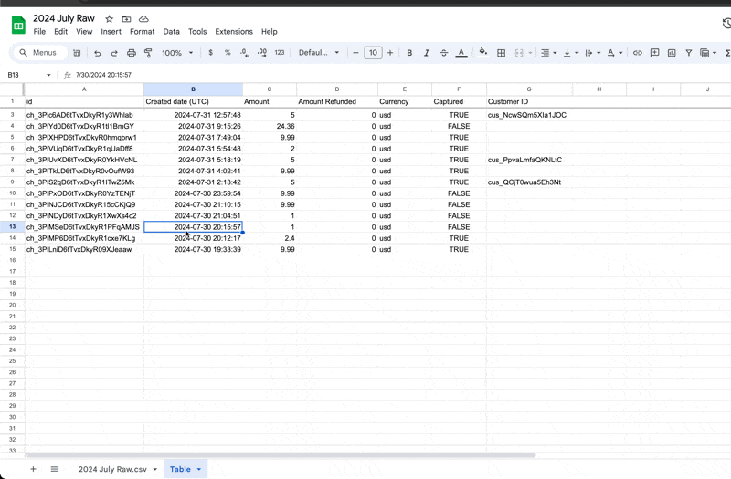
Task: Open the 100% zoom dropdown
Action: point(177,53)
